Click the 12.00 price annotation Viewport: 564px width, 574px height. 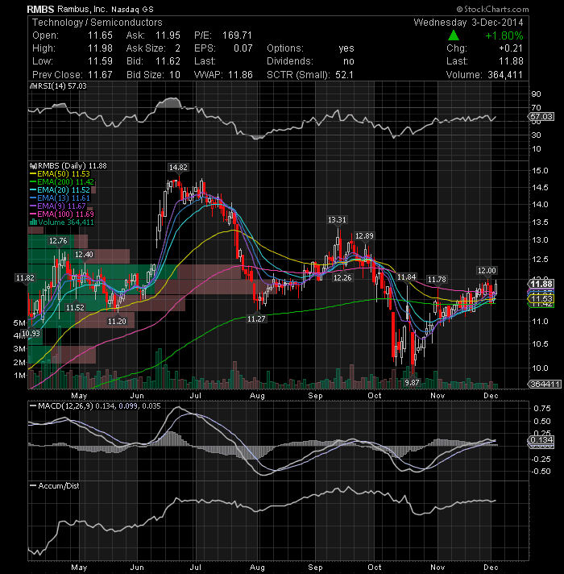(x=487, y=271)
